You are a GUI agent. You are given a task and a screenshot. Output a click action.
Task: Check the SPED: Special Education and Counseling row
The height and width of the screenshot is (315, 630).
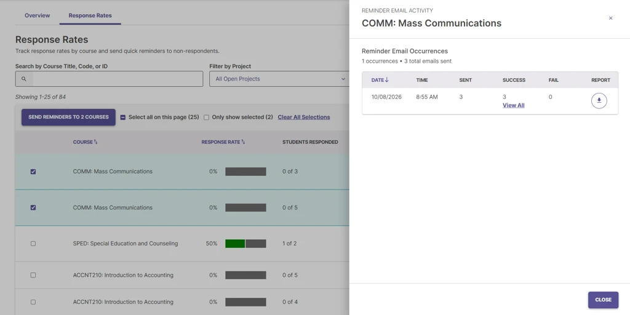point(33,244)
